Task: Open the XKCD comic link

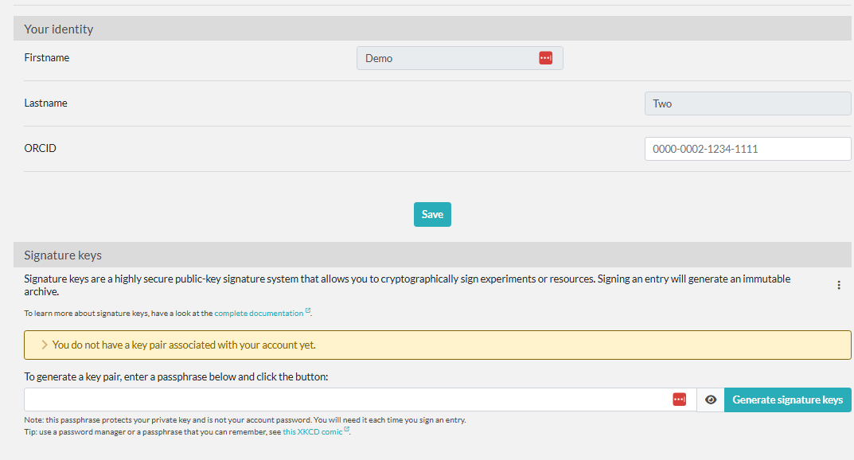Action: pyautogui.click(x=312, y=431)
